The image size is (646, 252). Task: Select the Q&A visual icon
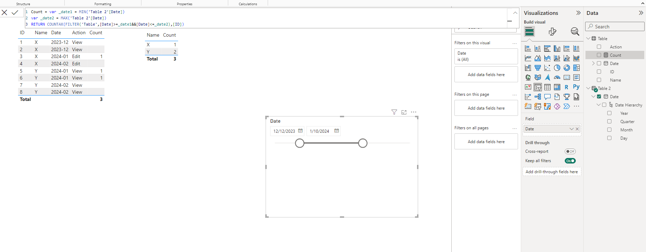(547, 97)
